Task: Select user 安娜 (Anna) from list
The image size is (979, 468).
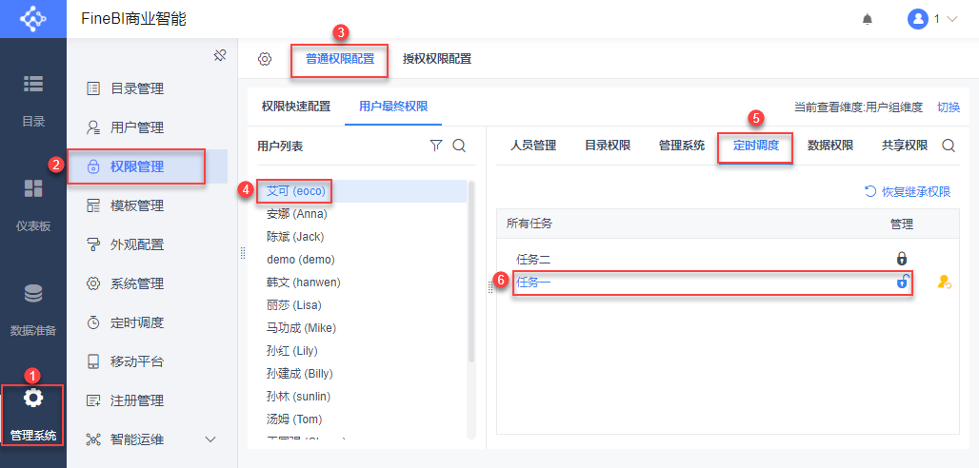Action: (296, 214)
